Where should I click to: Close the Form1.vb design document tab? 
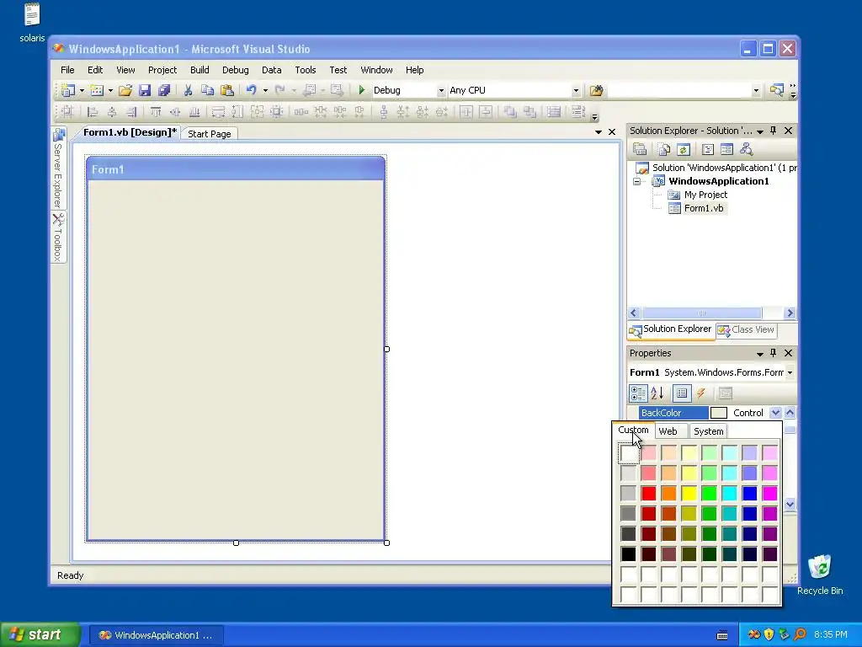point(612,132)
